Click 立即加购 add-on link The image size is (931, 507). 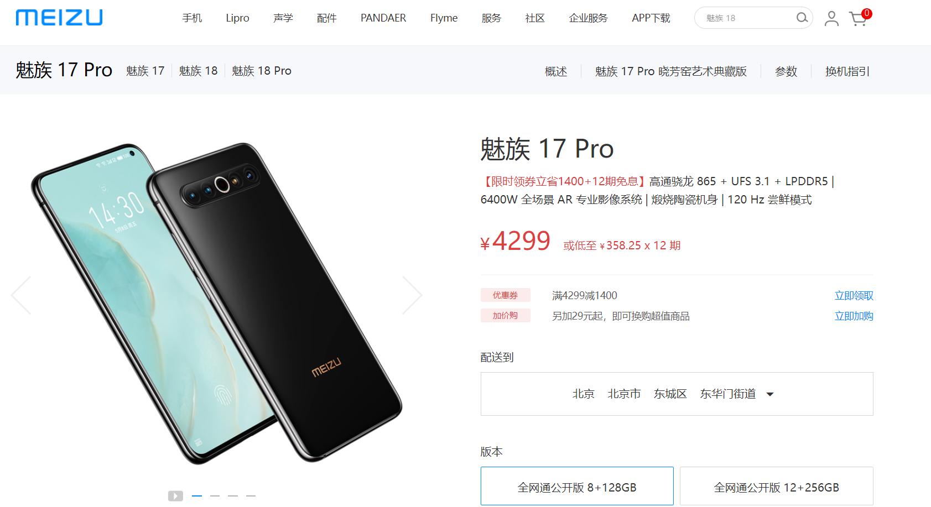[x=854, y=316]
